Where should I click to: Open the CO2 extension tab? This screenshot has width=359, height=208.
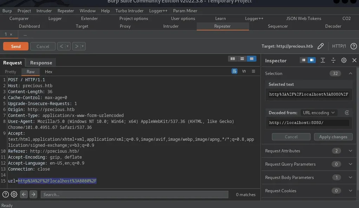click(346, 19)
